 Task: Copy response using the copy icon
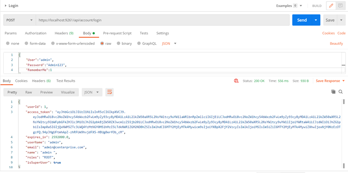click(x=333, y=92)
